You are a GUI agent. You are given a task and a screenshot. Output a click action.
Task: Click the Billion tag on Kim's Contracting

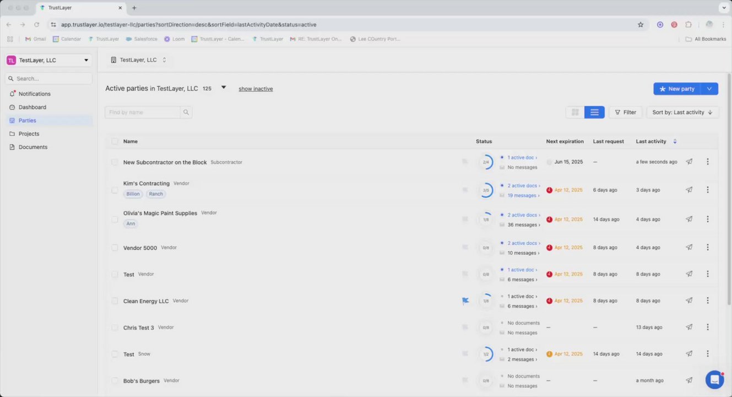click(x=133, y=194)
